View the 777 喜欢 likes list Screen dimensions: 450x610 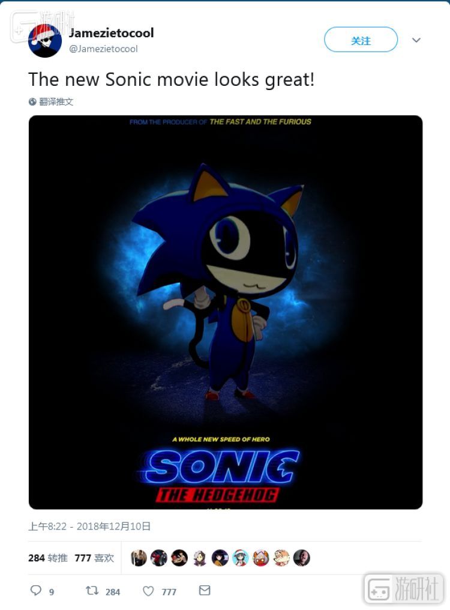(x=94, y=558)
